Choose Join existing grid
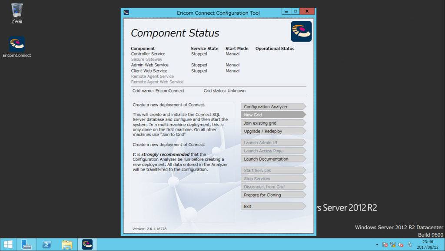Image resolution: width=445 pixels, height=251 pixels. [x=273, y=123]
